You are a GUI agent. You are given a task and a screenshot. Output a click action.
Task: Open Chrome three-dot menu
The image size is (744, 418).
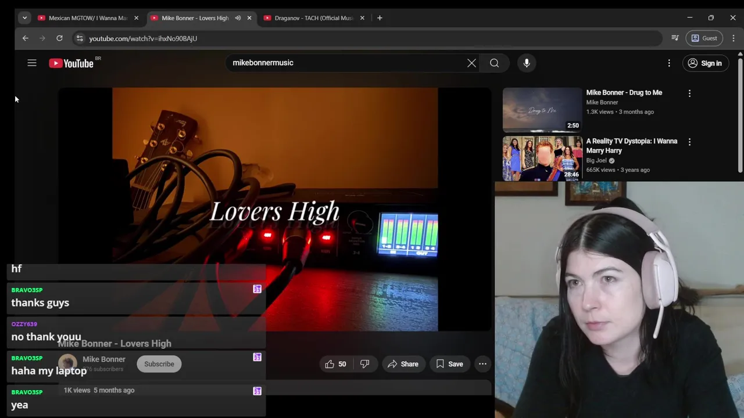click(x=734, y=38)
